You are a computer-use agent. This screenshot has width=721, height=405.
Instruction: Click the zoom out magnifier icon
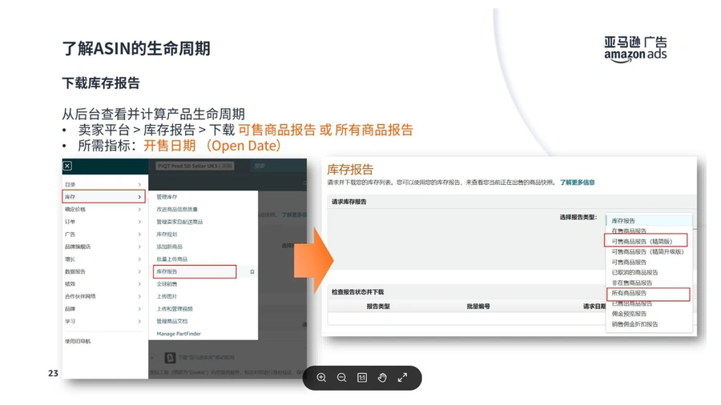click(341, 378)
